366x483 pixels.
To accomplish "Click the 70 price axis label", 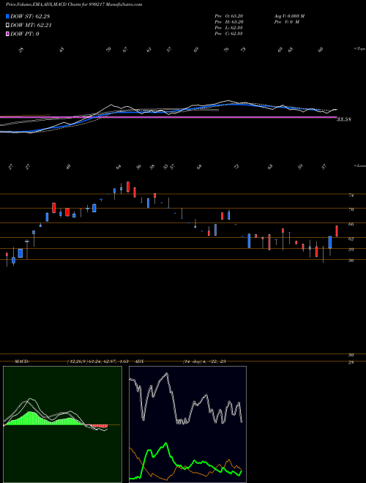I will (x=351, y=209).
